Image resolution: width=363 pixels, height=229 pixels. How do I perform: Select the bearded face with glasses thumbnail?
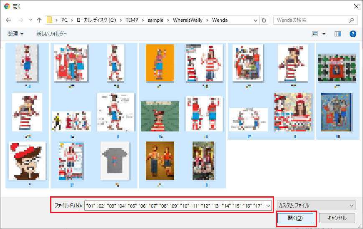point(27,161)
